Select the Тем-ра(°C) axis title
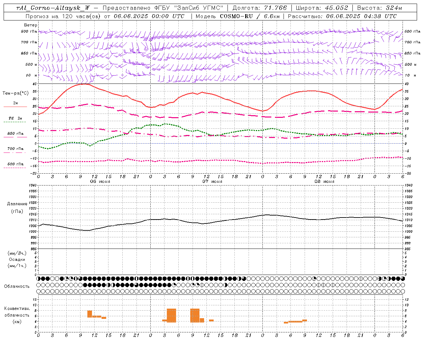 [15, 93]
